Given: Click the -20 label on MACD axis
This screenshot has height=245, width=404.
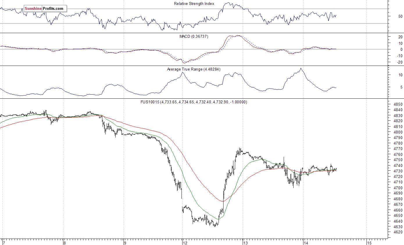Looking at the screenshot, I should click(x=400, y=62).
